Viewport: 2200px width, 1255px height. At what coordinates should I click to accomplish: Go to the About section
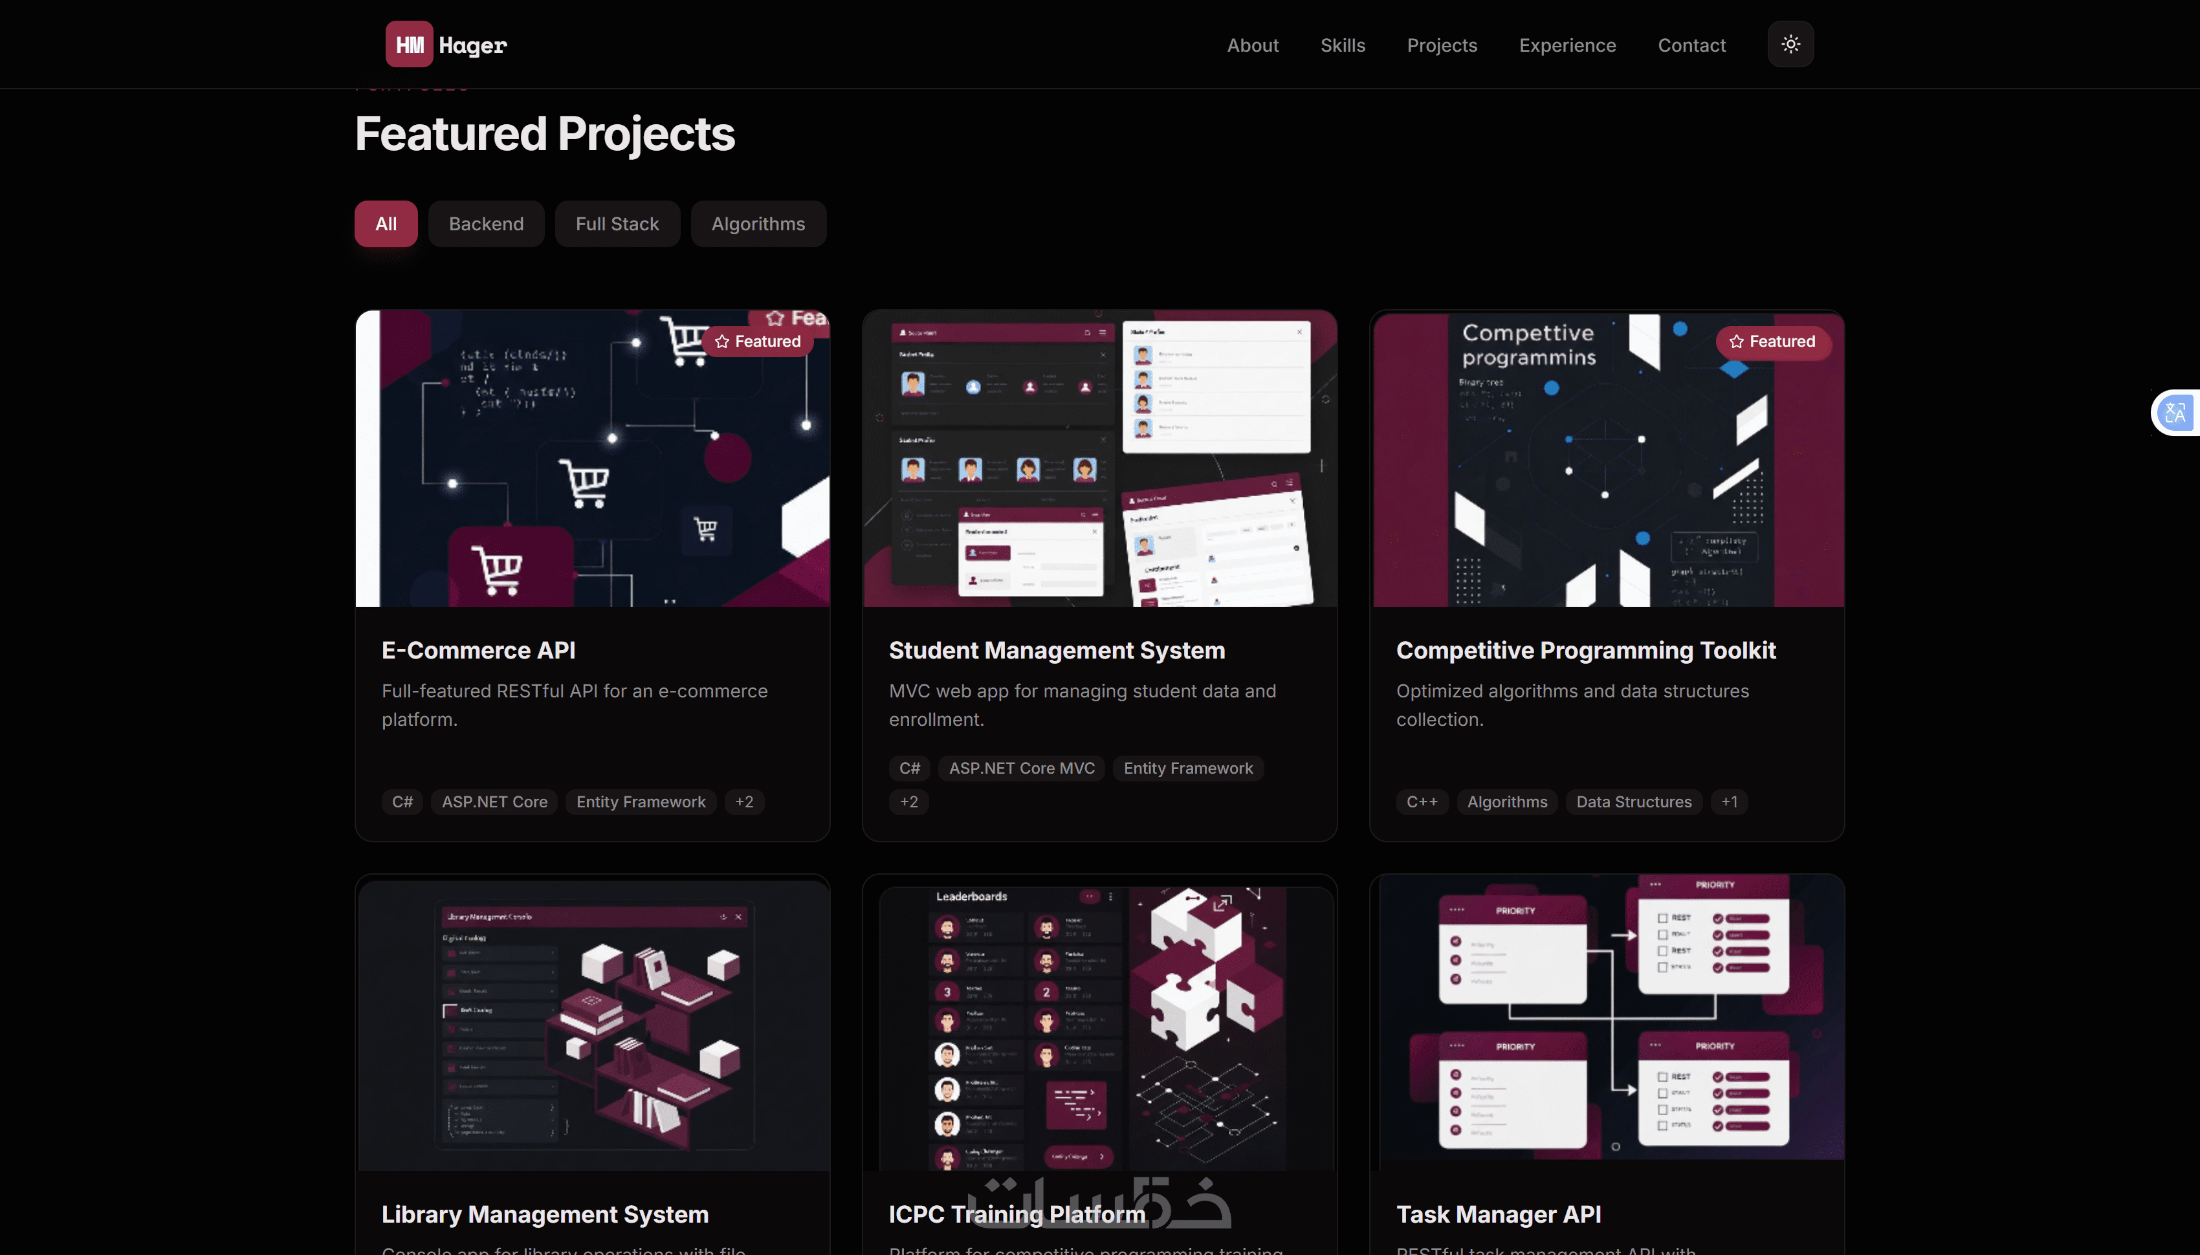pos(1253,45)
